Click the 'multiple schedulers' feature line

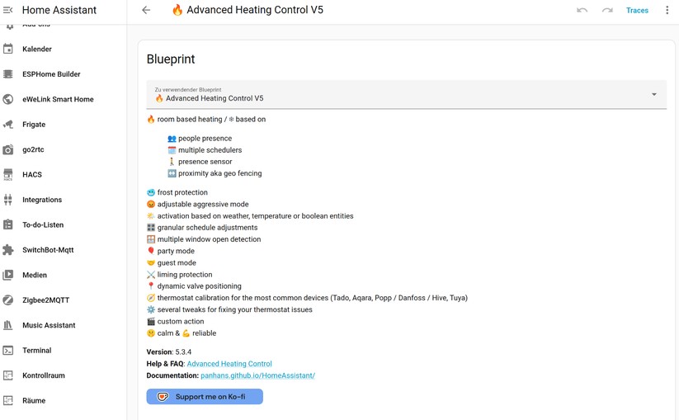click(x=205, y=150)
